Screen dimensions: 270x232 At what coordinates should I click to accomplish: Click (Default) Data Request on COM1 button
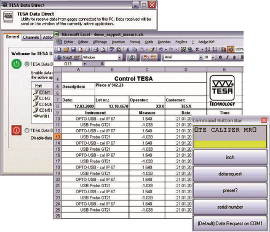click(230, 223)
